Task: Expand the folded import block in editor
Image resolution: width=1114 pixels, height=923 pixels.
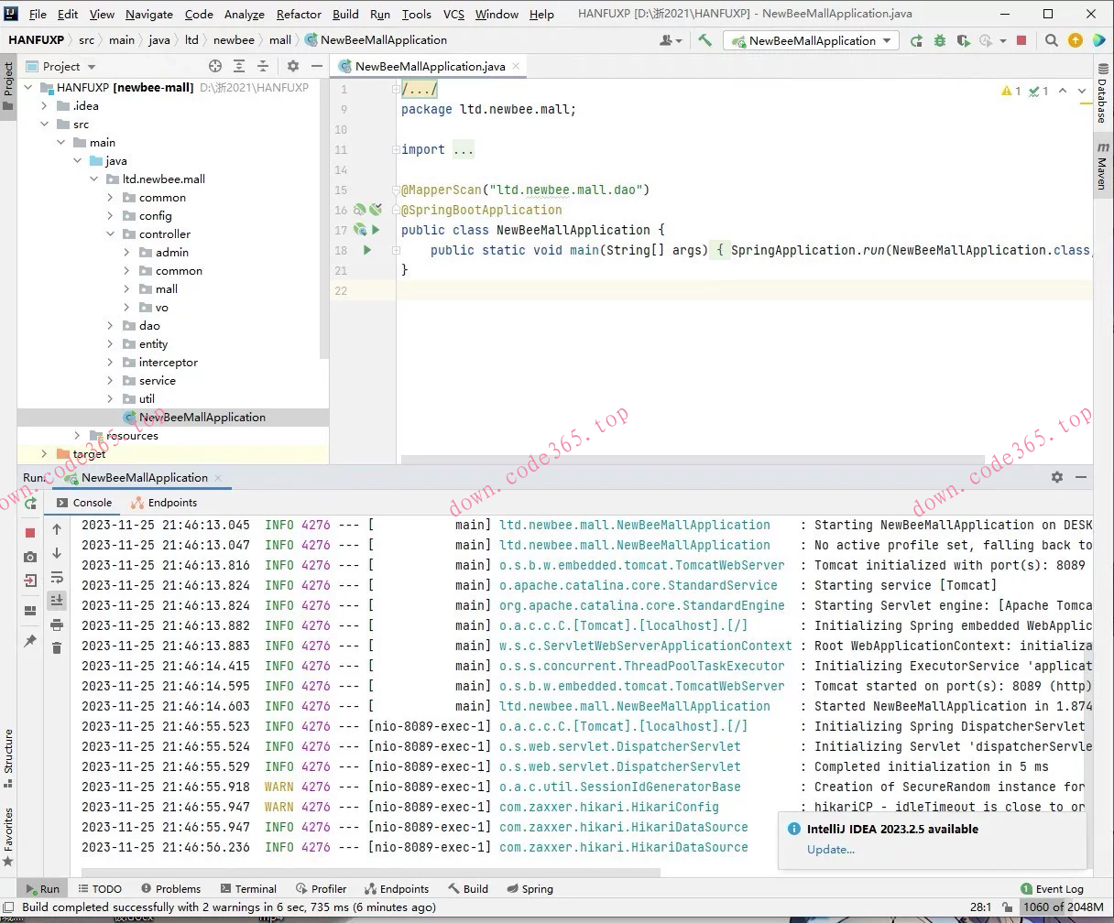Action: point(464,149)
